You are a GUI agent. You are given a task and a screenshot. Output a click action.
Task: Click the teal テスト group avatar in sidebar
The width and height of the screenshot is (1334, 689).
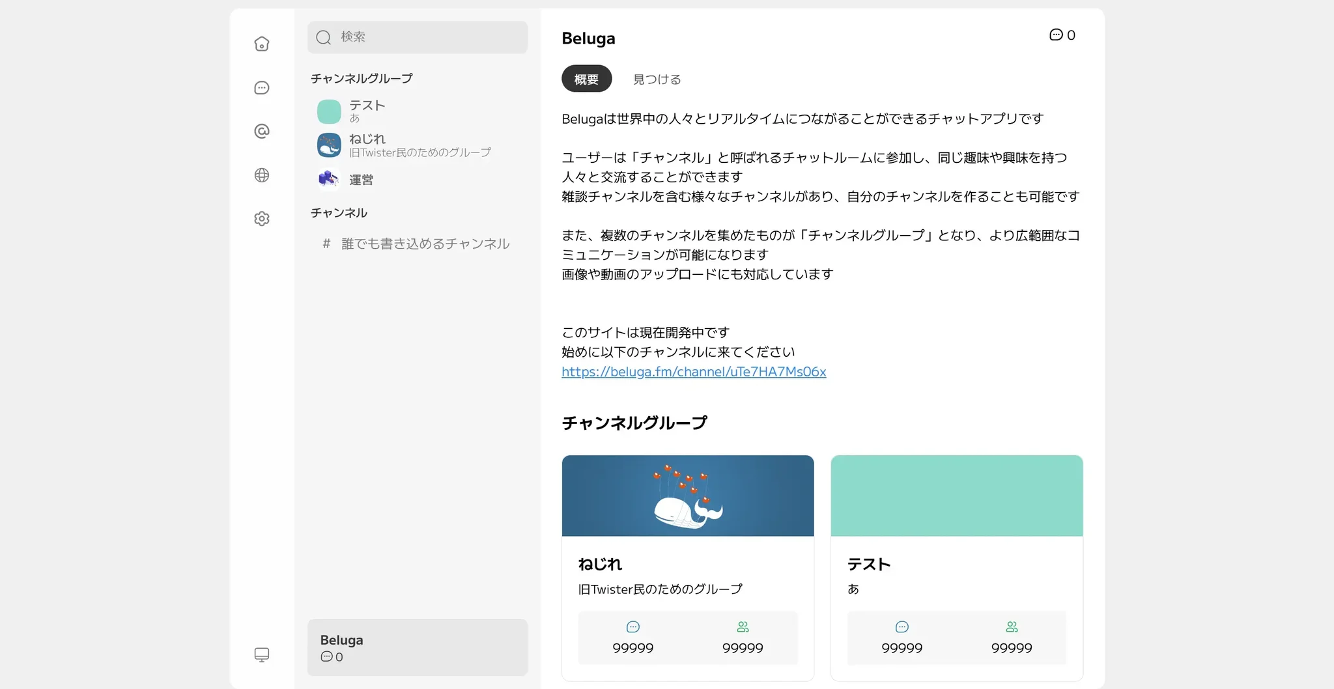pos(329,111)
